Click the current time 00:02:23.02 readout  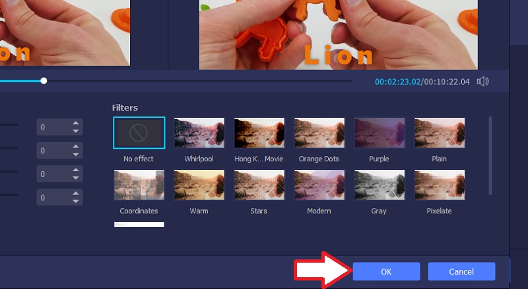pyautogui.click(x=398, y=82)
